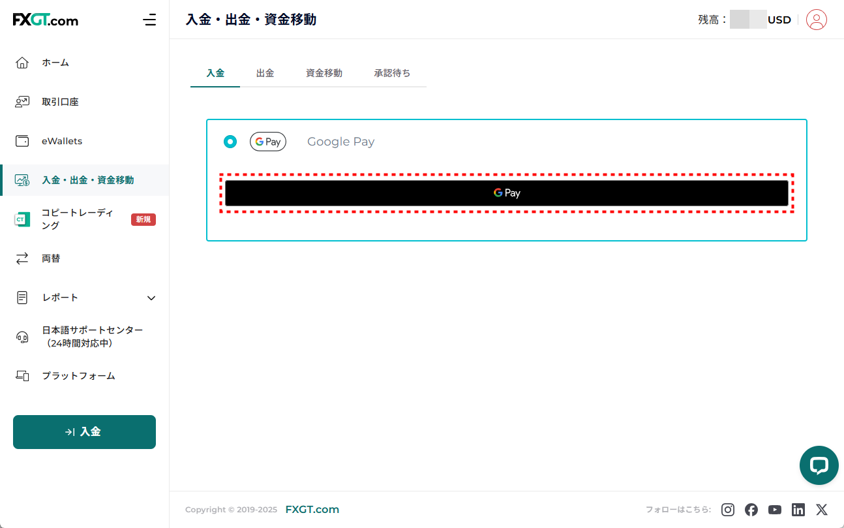Open the user profile avatar icon
Viewport: 844px width, 528px height.
pos(817,20)
